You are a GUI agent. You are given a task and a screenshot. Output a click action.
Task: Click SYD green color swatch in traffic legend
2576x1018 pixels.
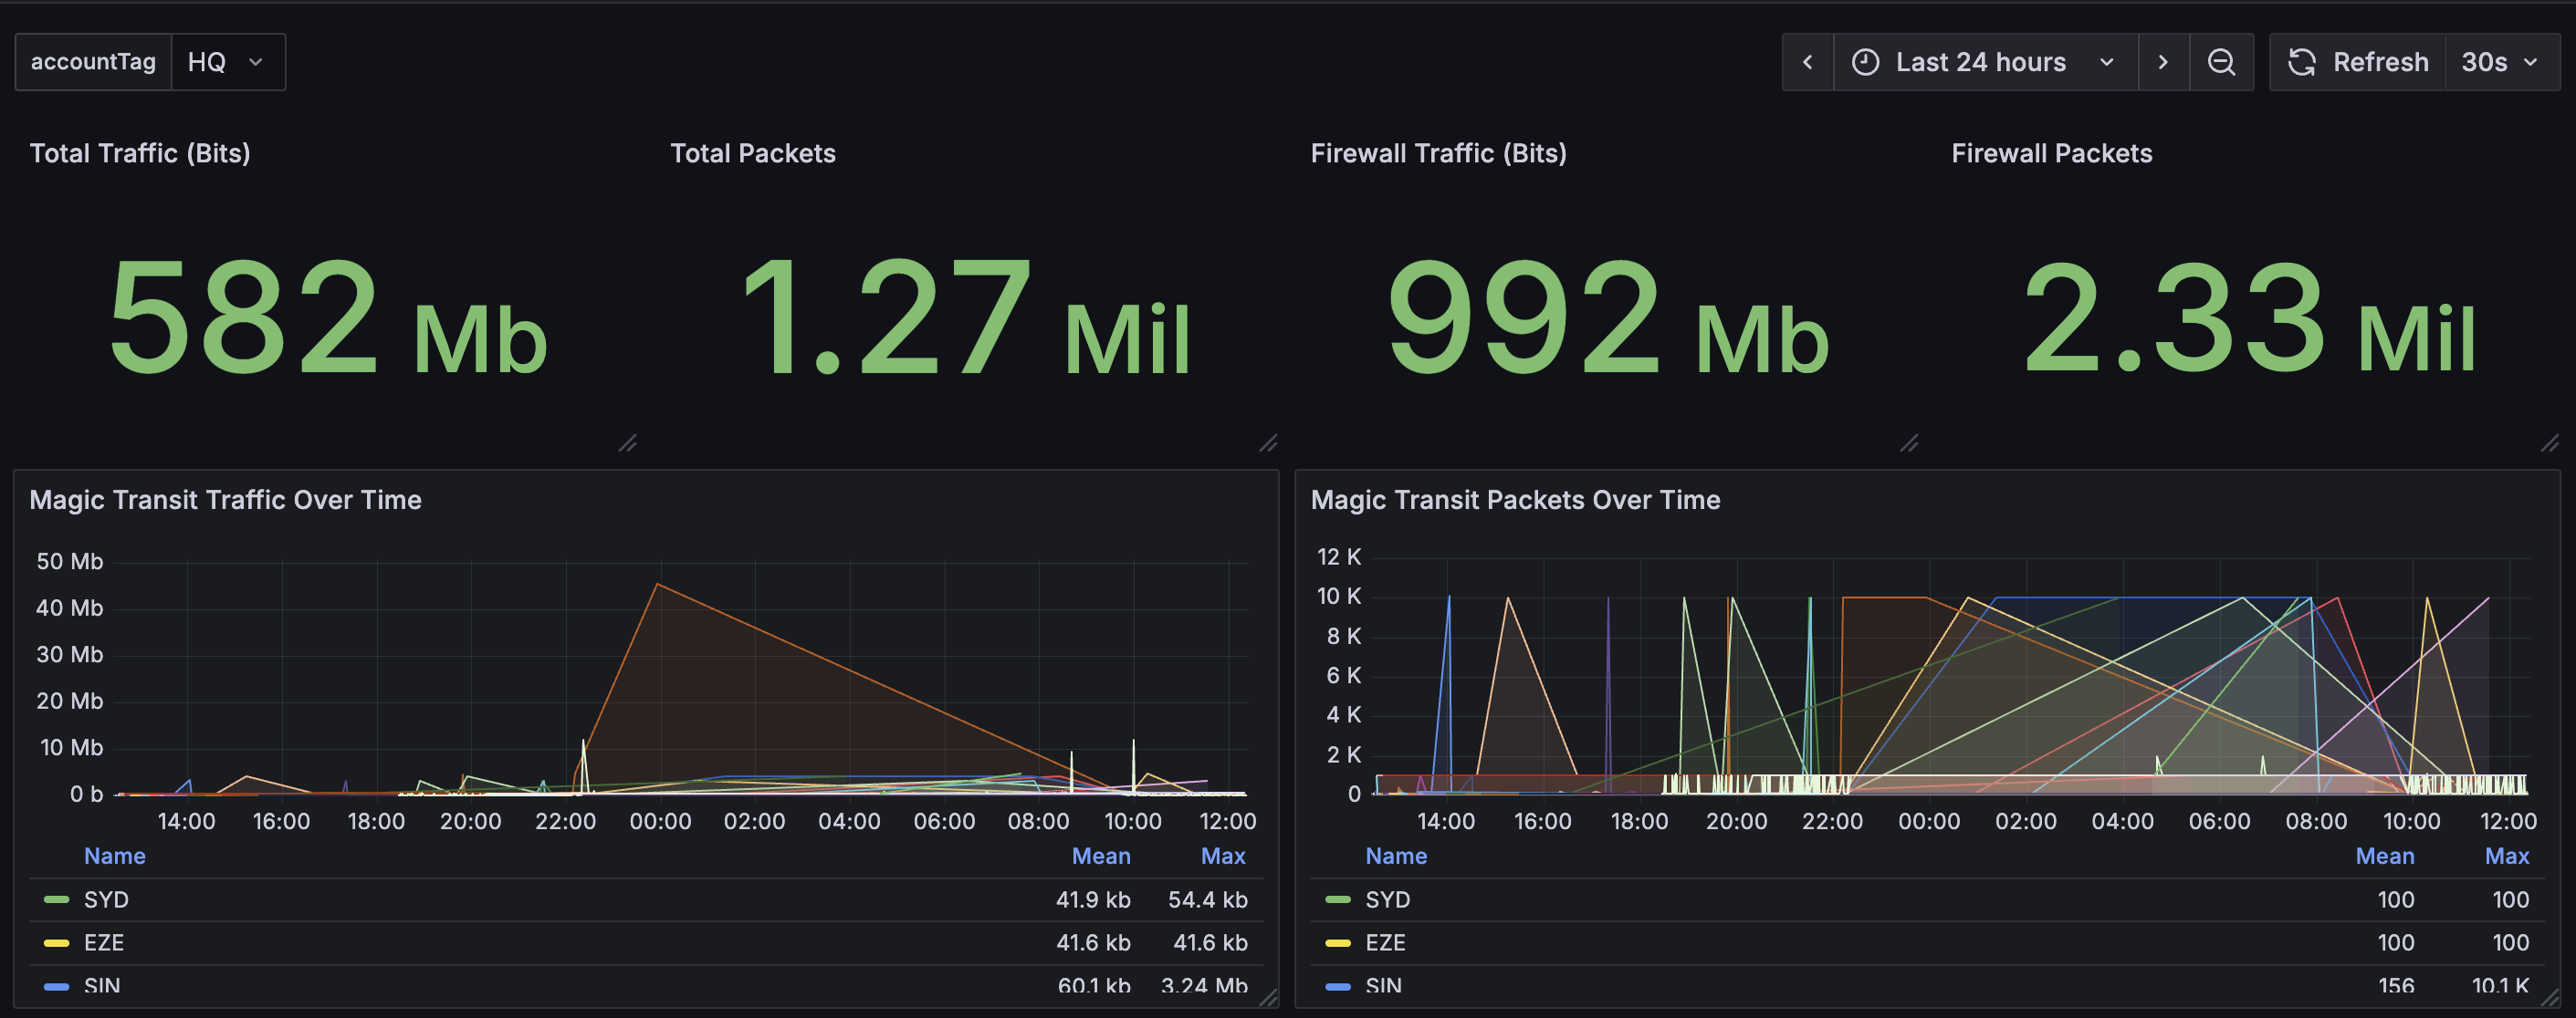point(57,900)
